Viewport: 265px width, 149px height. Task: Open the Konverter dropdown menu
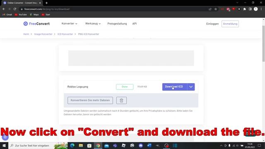pos(69,24)
